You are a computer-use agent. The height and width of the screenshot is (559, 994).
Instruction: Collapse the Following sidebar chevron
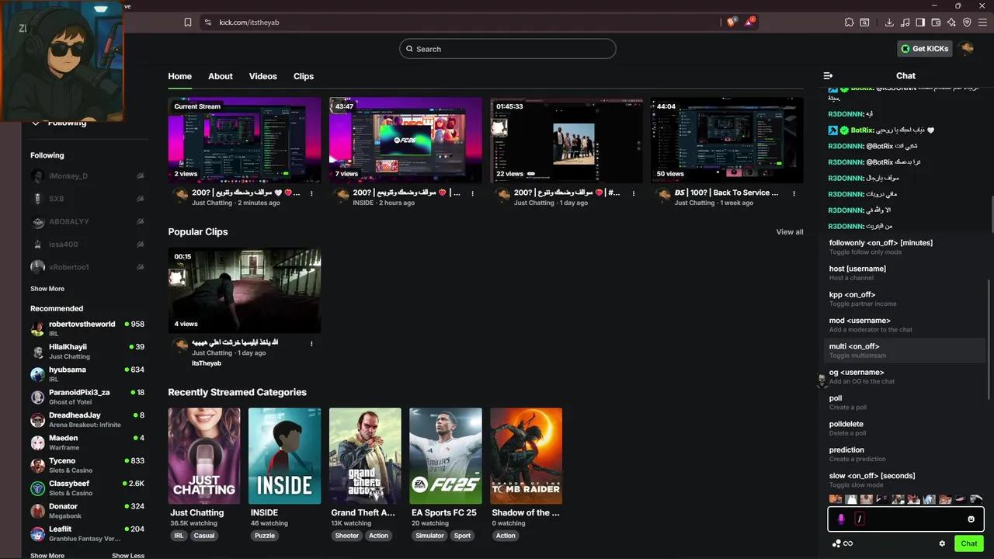[36, 123]
